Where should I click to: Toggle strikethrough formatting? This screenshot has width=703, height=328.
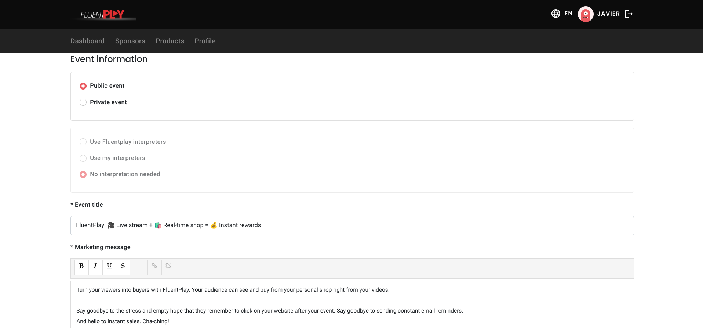tap(123, 267)
